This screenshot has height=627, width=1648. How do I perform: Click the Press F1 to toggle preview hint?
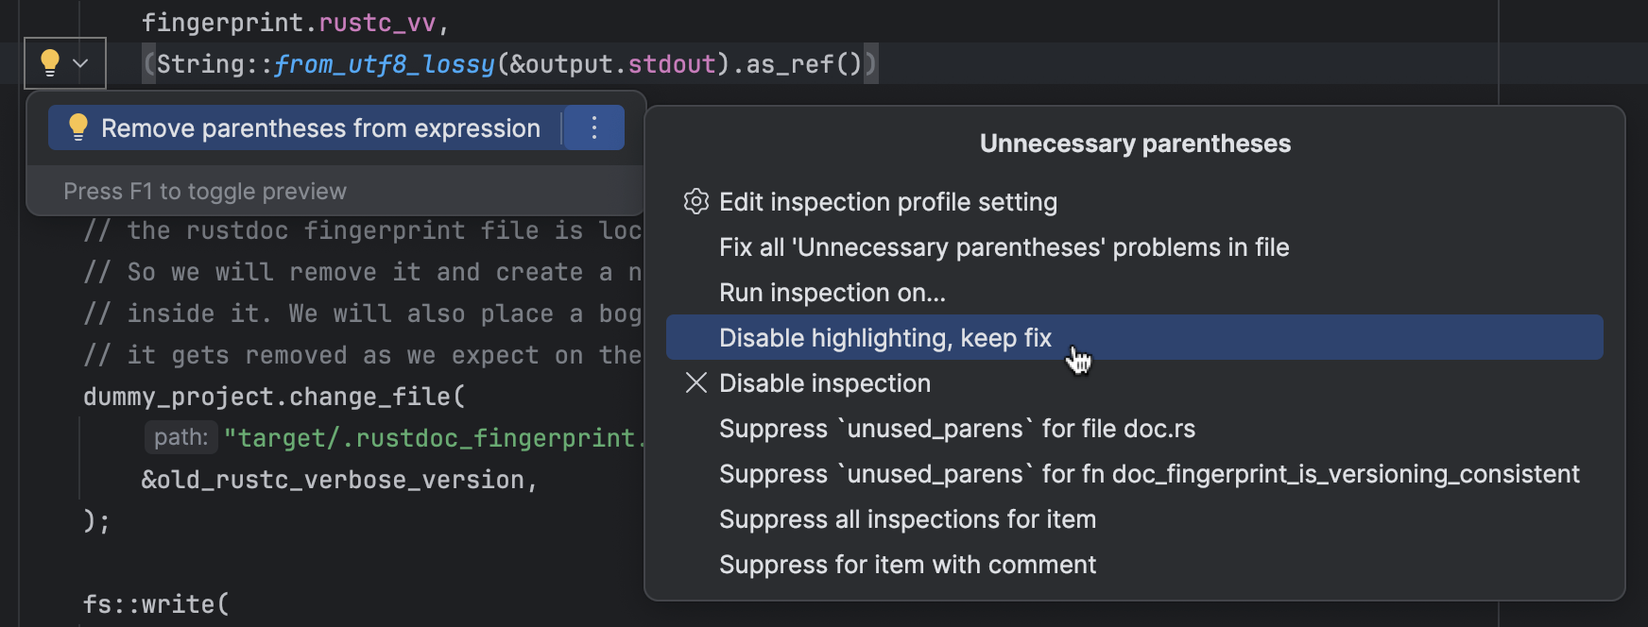click(x=205, y=192)
